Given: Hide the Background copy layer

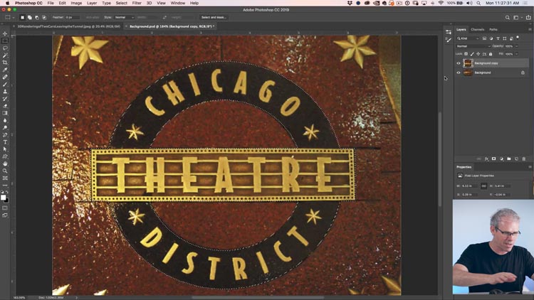Looking at the screenshot, I should 459,63.
